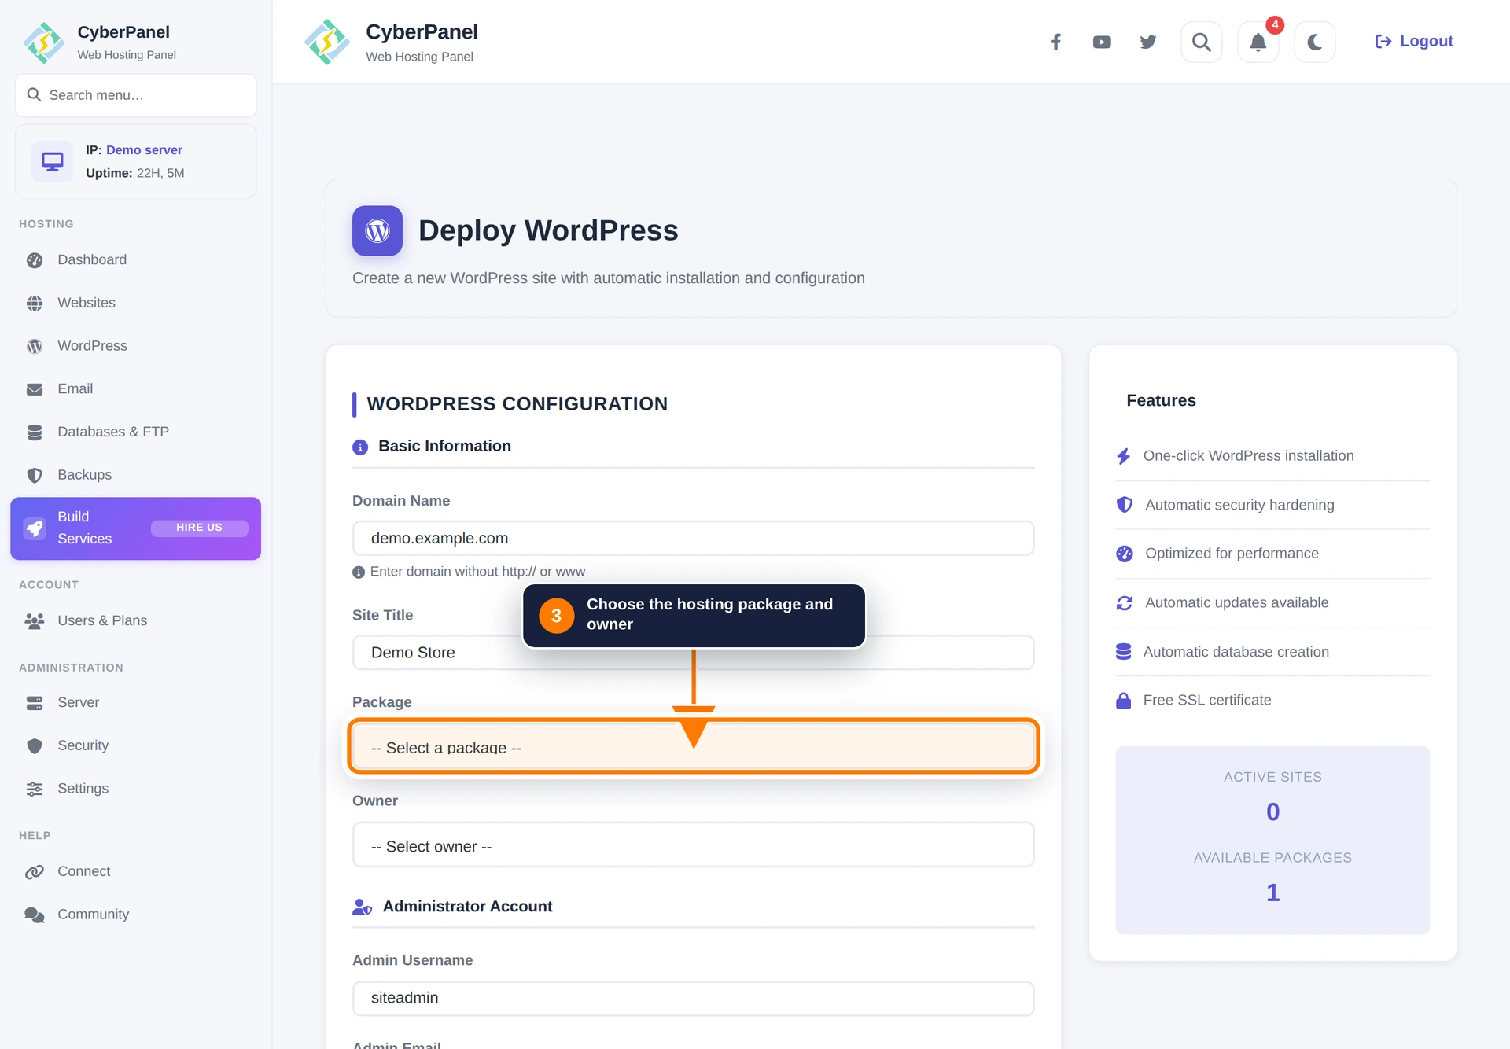Image resolution: width=1510 pixels, height=1049 pixels.
Task: Open Connect help item
Action: [x=135, y=871]
